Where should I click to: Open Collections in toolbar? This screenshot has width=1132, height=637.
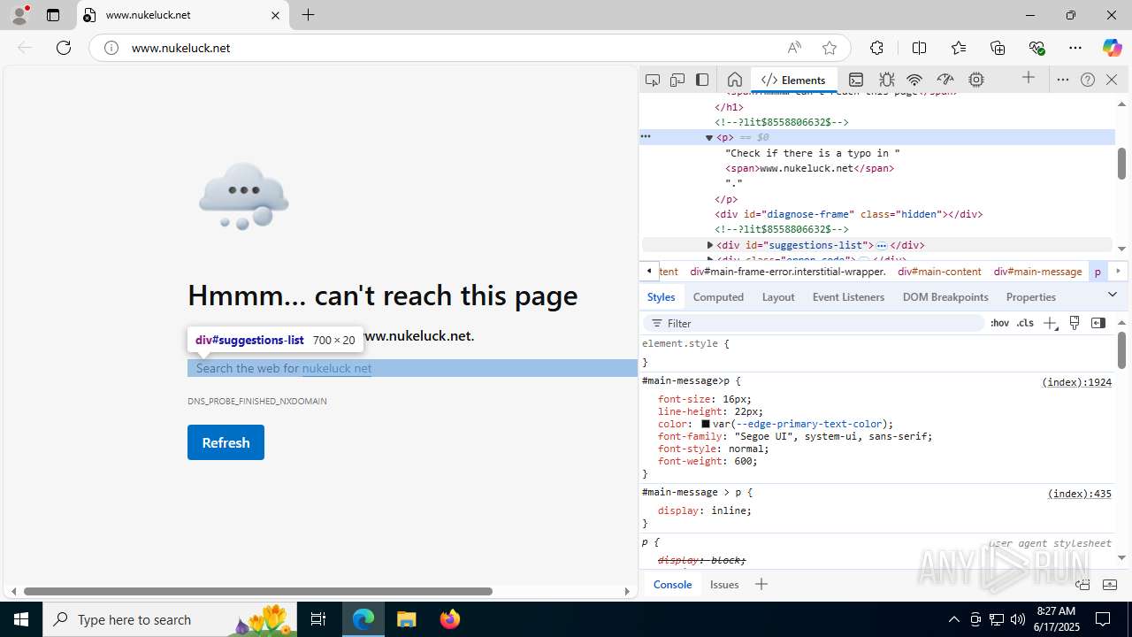pos(998,48)
